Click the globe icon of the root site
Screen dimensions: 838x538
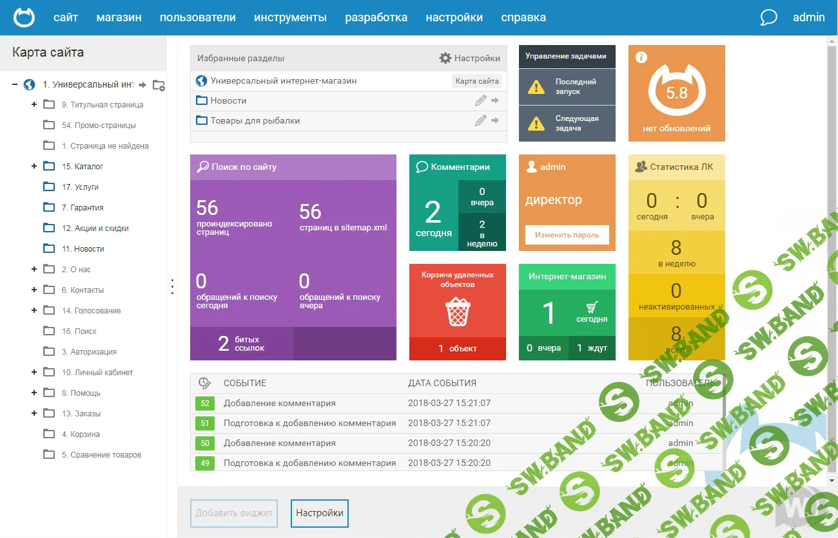pyautogui.click(x=29, y=84)
